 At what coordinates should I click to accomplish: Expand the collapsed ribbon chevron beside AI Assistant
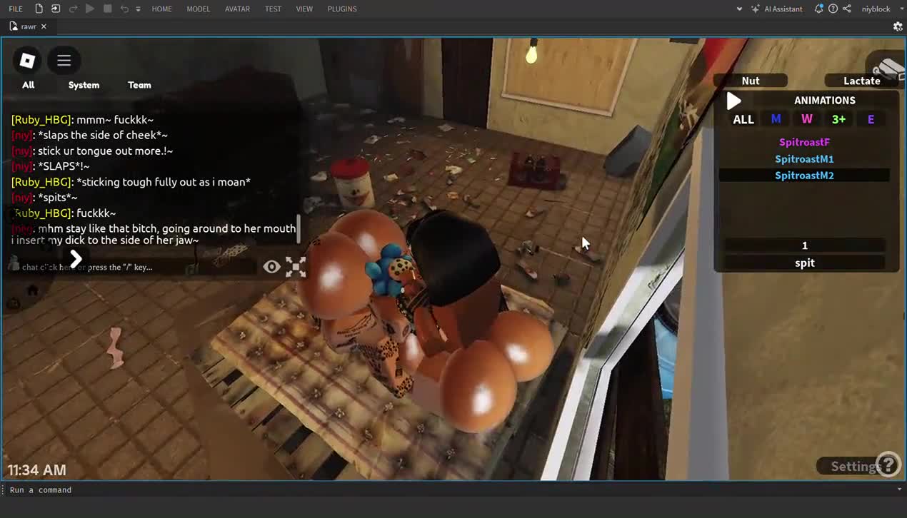click(x=739, y=9)
